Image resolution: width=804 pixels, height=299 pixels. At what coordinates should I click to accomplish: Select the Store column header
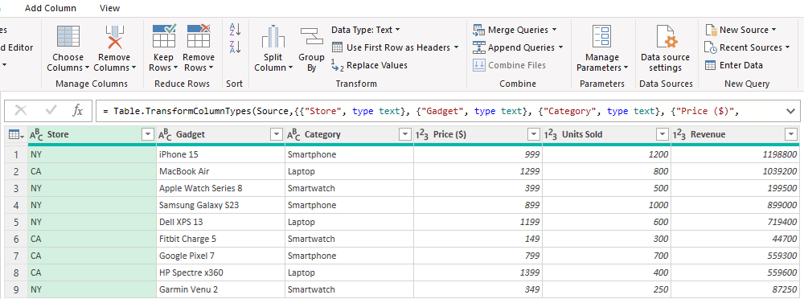tap(92, 134)
